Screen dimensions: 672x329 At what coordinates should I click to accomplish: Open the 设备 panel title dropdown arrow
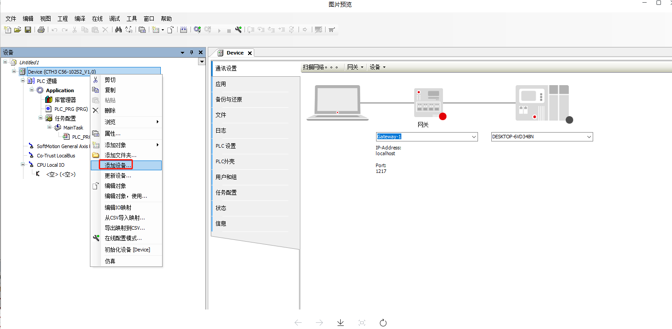(183, 52)
